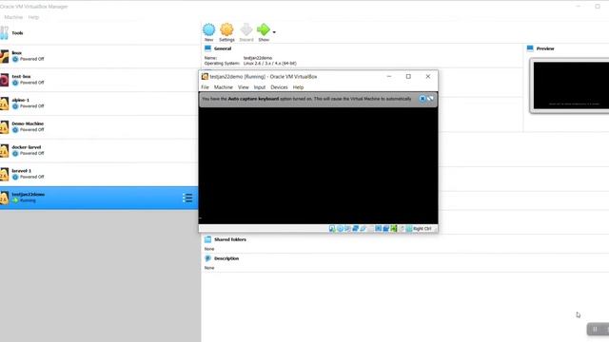The image size is (609, 342).
Task: Click the laravel-1 VM penguin icon
Action: point(4,175)
